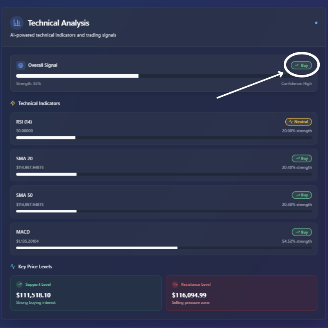Click the RSI (14) strength bar
328x328 pixels.
tap(164, 138)
